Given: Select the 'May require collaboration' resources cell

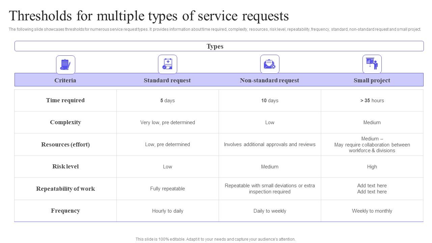Looking at the screenshot, I should (372, 144).
